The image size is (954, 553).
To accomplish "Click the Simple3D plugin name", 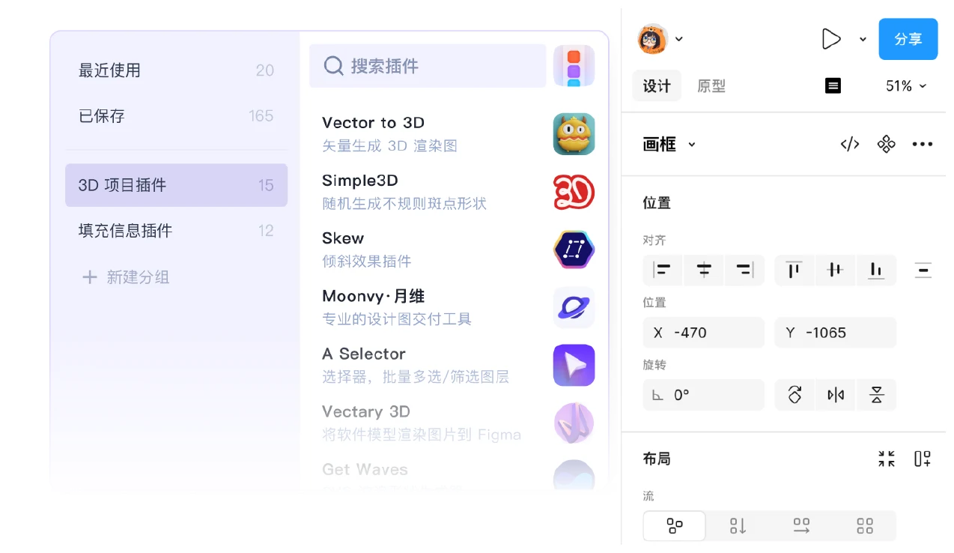I will coord(360,181).
